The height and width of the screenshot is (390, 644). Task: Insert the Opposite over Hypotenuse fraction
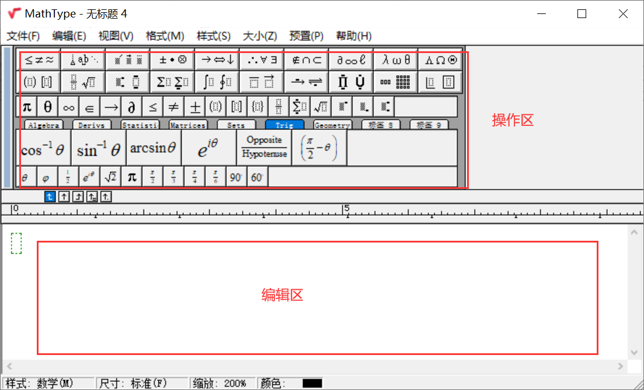coord(264,148)
